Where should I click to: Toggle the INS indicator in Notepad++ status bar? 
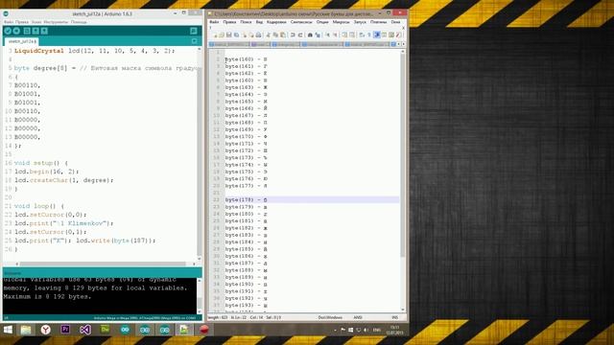click(394, 317)
